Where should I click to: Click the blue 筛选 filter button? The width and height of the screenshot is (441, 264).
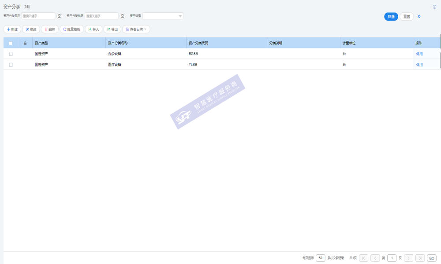391,17
